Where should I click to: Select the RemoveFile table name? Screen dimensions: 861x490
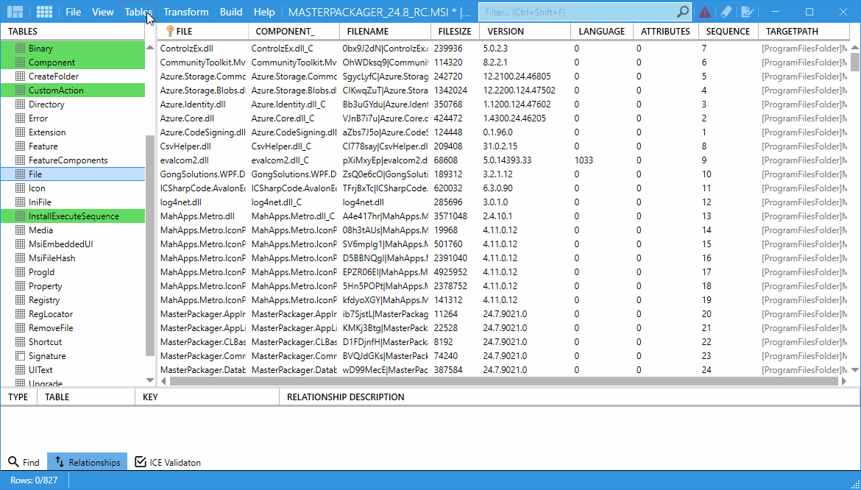click(51, 328)
